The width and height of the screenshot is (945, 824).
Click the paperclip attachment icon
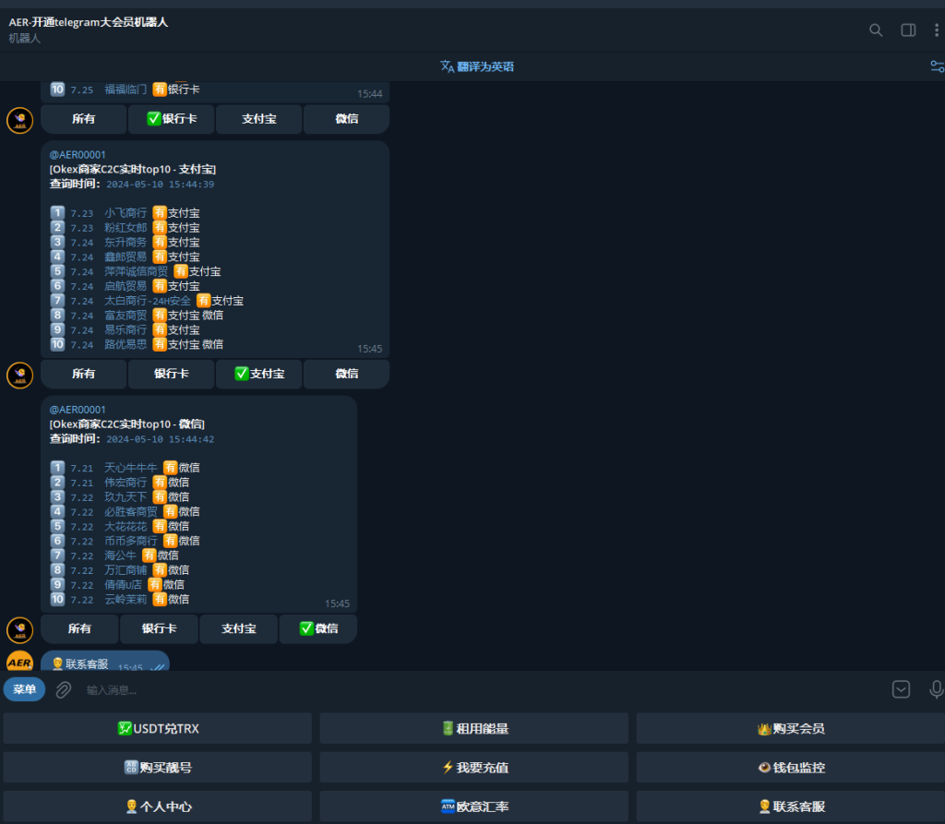coord(63,689)
